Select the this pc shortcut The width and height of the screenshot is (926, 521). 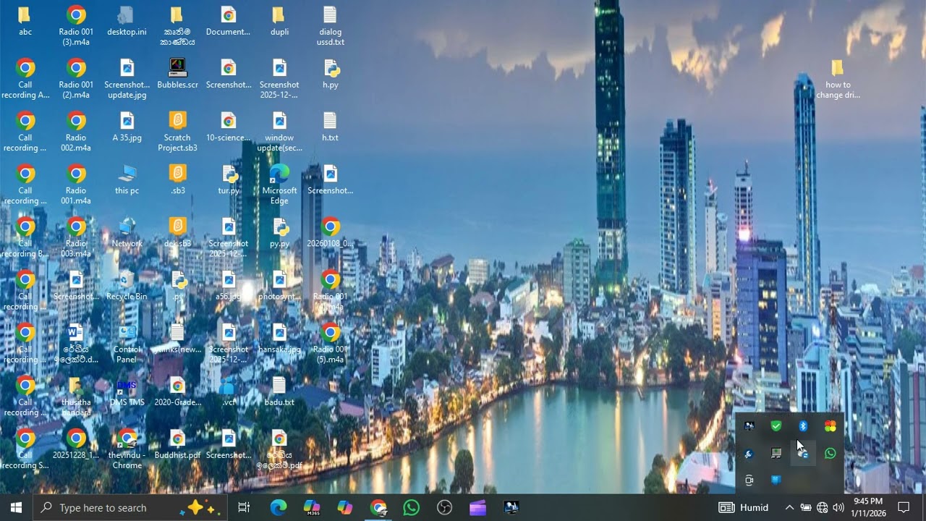(x=127, y=179)
